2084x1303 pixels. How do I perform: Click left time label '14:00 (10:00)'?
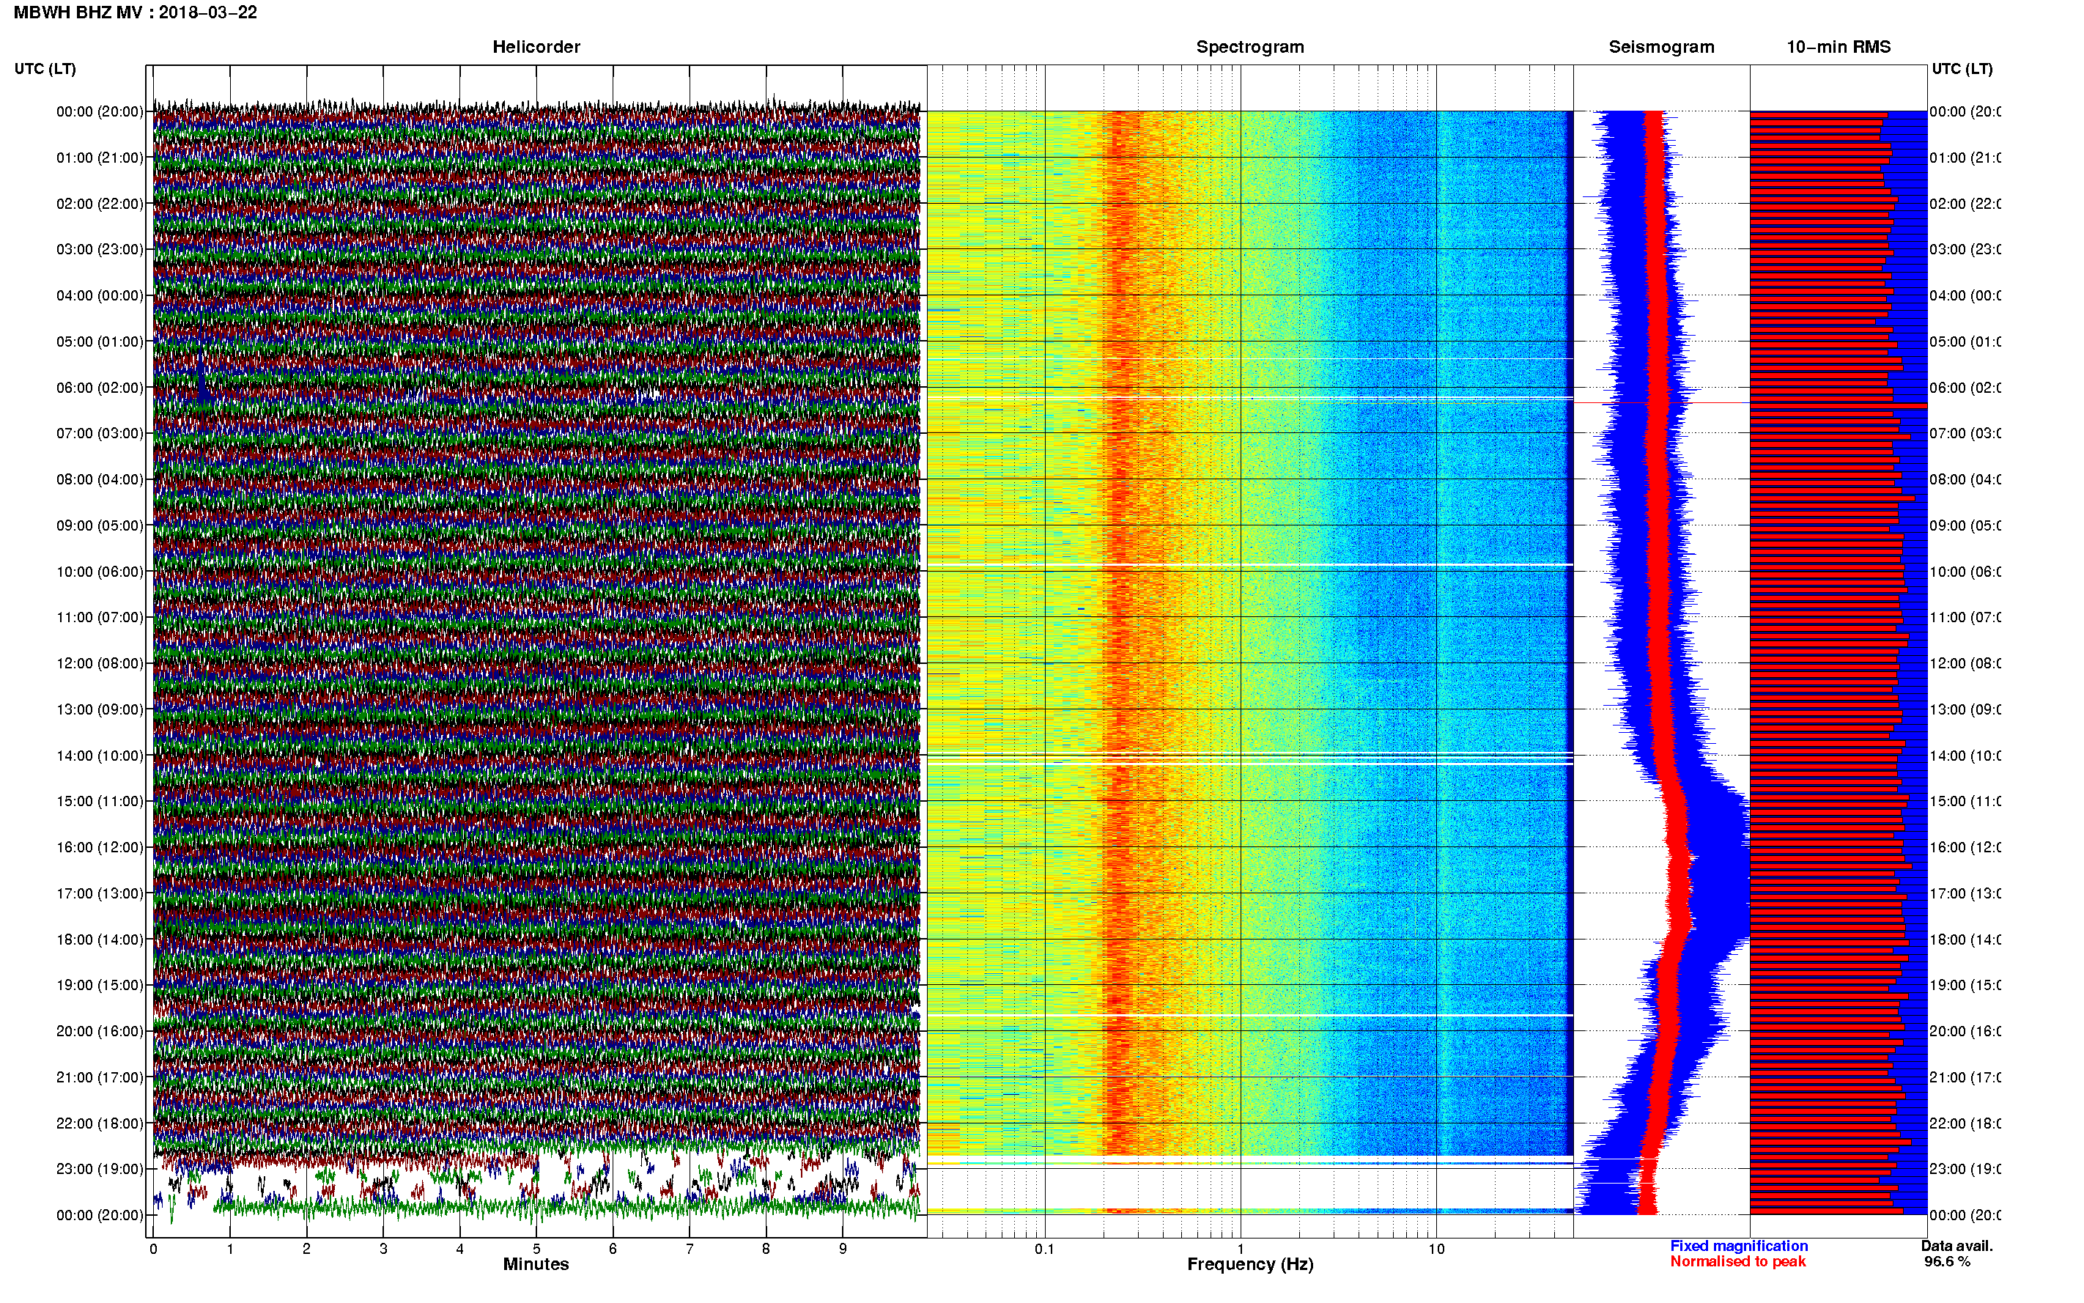tap(100, 756)
